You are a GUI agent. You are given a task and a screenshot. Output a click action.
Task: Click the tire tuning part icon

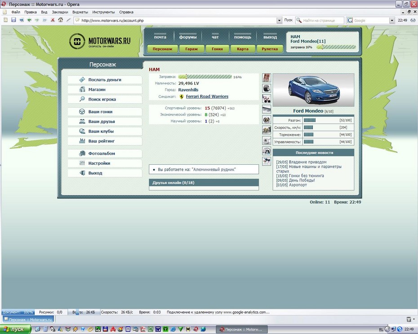(267, 88)
